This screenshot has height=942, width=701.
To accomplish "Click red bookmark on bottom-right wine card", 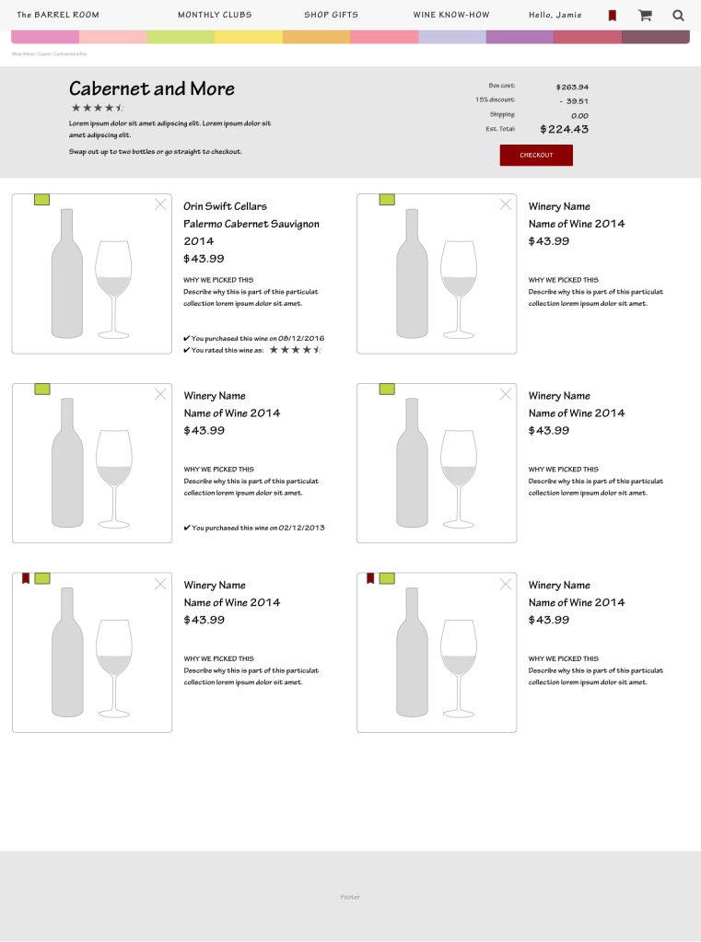I will pos(370,579).
